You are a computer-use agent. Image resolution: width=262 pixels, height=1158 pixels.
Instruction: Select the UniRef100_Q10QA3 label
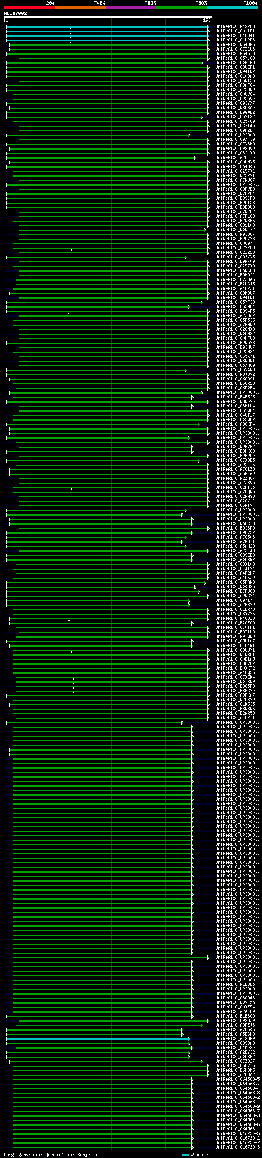[235, 76]
